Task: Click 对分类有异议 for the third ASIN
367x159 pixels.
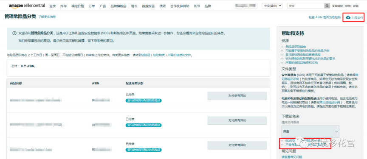Action: (237, 145)
